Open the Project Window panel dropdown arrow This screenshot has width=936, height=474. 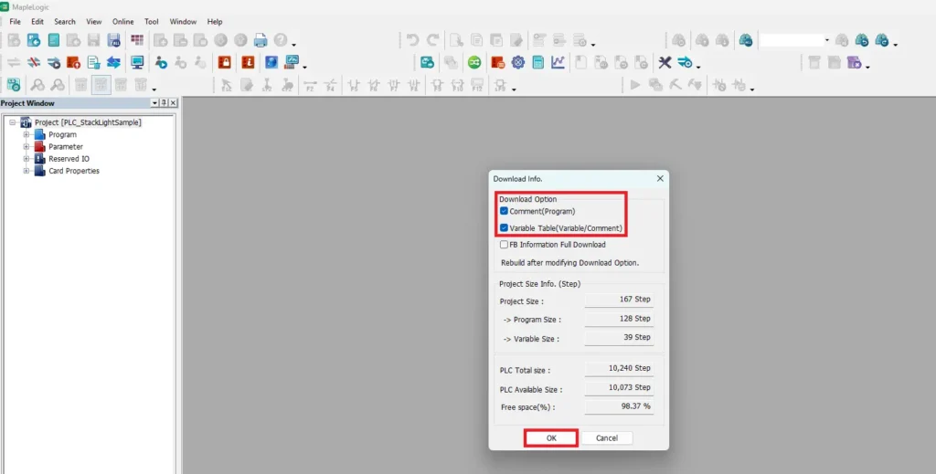point(154,103)
